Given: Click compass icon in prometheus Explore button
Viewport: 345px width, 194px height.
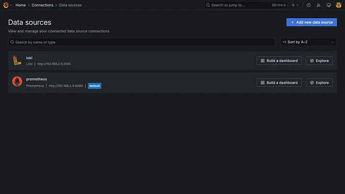Looking at the screenshot, I should point(312,83).
